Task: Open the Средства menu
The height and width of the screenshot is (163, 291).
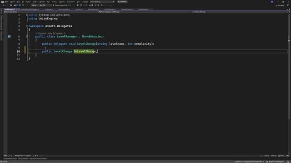Action: 61,2
